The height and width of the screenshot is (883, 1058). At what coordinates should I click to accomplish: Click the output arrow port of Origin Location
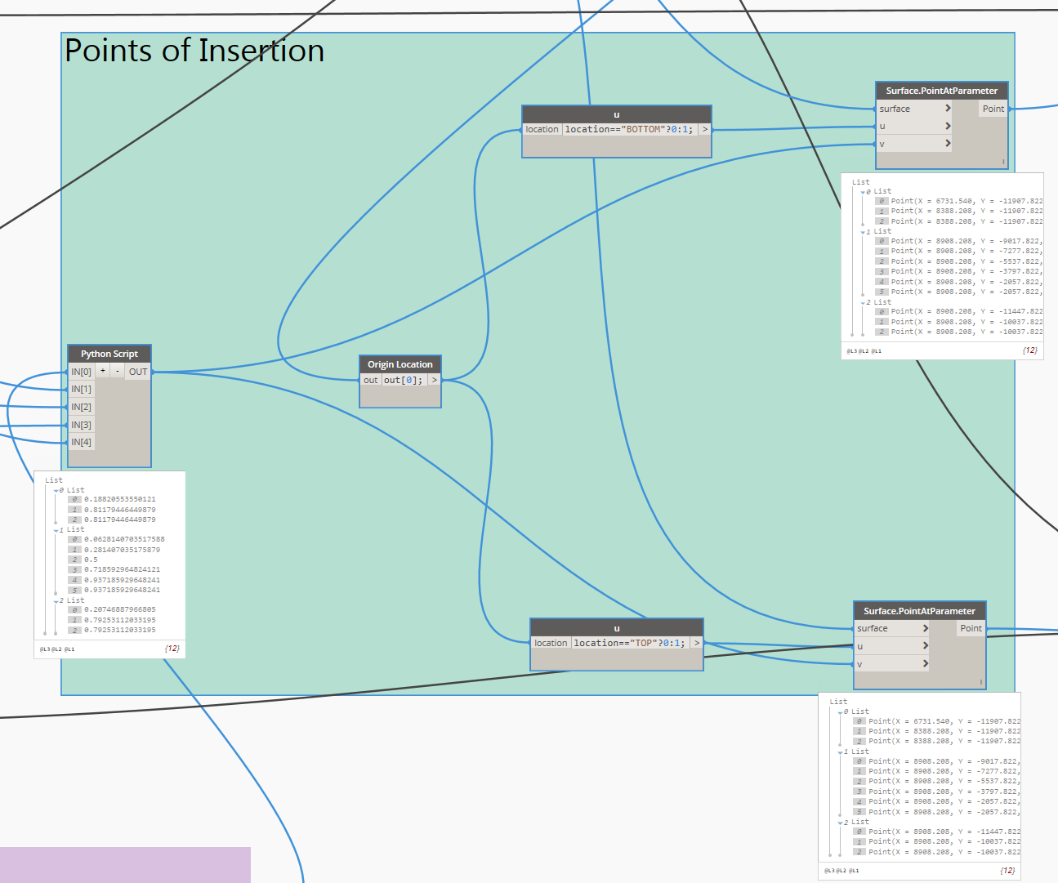coord(435,380)
